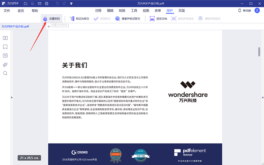Screen dimensions: 264x165
Task: Select the 万兴PDF产品介绍.pdf document tab
Action: click(15, 26)
